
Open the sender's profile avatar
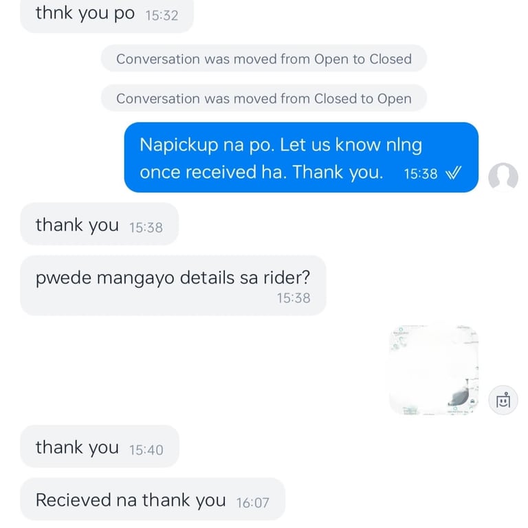click(x=503, y=177)
